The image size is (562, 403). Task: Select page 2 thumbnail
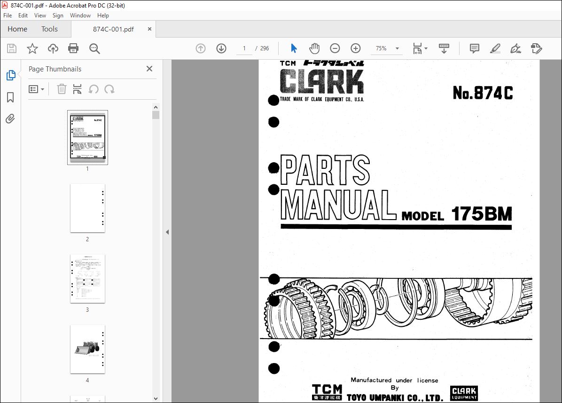(x=87, y=208)
